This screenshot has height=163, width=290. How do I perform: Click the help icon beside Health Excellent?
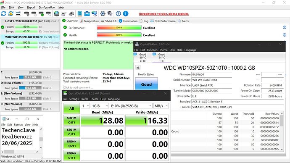coord(285,35)
